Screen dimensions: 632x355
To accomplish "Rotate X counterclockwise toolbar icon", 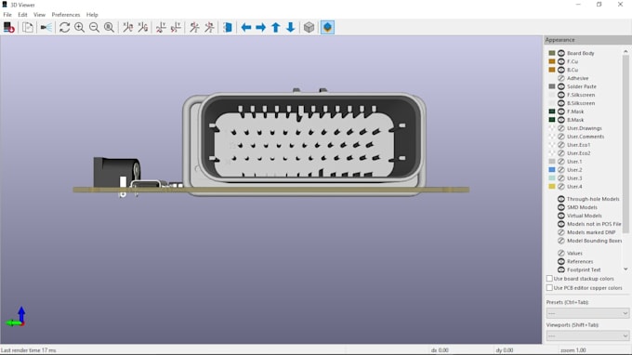I will tap(143, 27).
